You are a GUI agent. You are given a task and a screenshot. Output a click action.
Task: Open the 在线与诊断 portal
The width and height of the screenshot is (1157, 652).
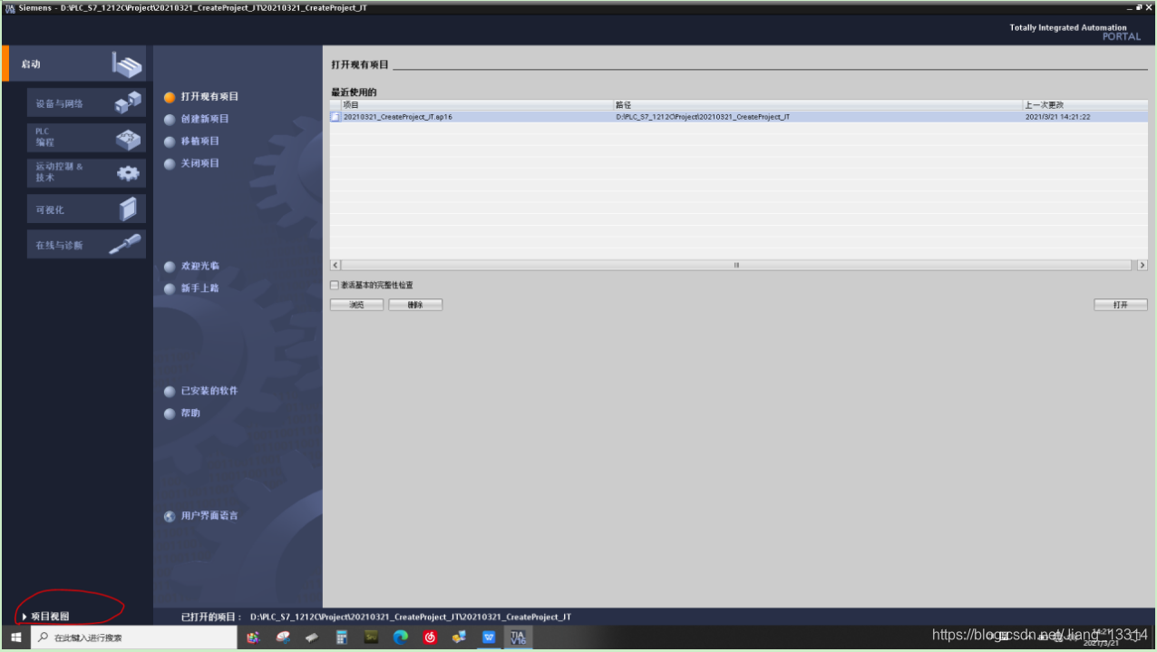[86, 245]
